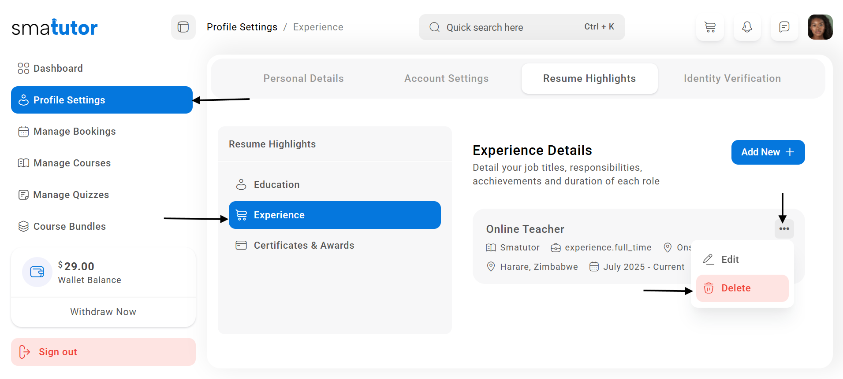Go to Manage Bookings in sidebar
Image resolution: width=843 pixels, height=379 pixels.
[x=75, y=132]
